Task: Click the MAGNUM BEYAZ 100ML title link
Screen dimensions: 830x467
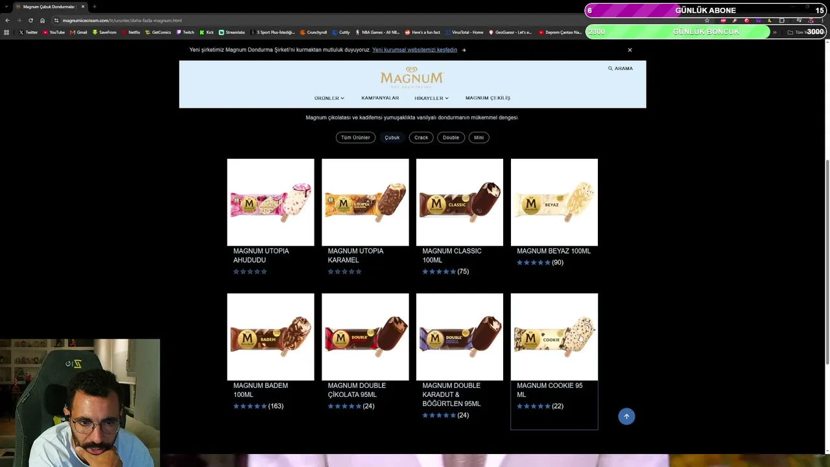Action: [554, 251]
